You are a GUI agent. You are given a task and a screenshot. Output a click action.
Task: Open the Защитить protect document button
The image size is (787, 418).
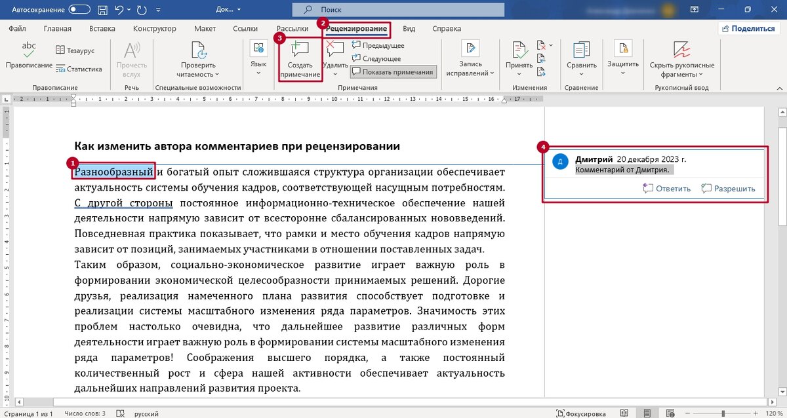tap(622, 59)
